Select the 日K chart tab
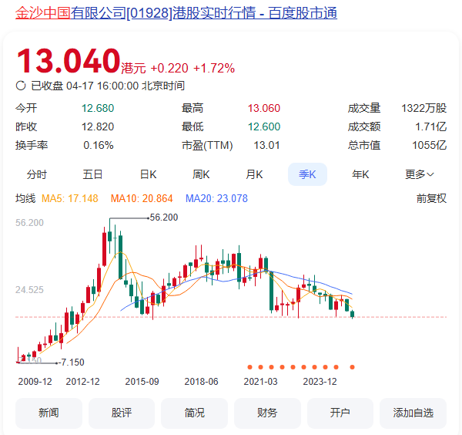Image resolution: width=462 pixels, height=435 pixels. point(148,174)
